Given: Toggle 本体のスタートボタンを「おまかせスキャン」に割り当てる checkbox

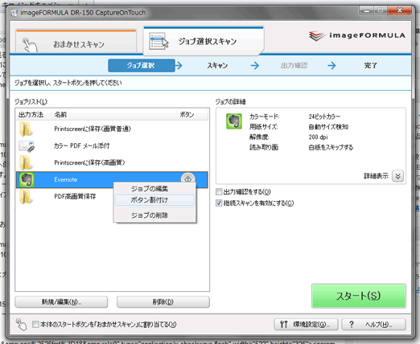Looking at the screenshot, I should point(35,325).
